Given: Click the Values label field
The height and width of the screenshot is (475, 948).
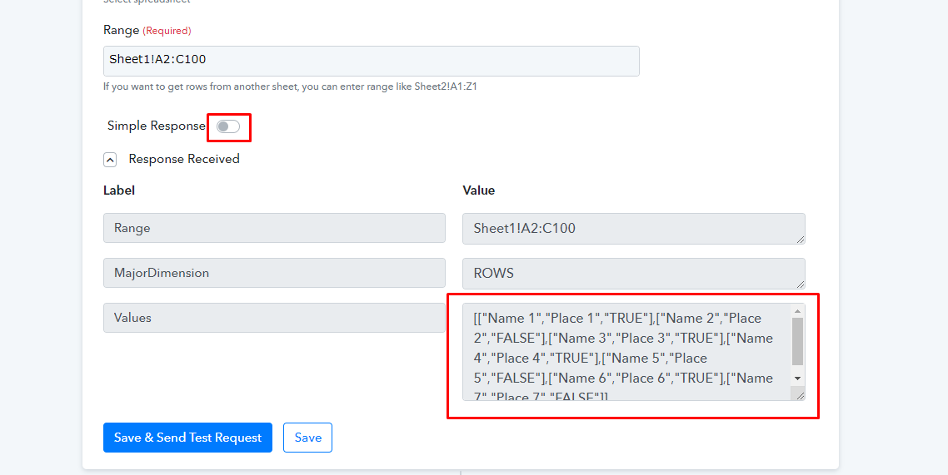Looking at the screenshot, I should tap(274, 318).
